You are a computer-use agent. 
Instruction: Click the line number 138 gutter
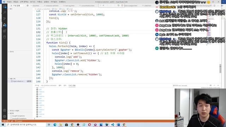[38, 53]
